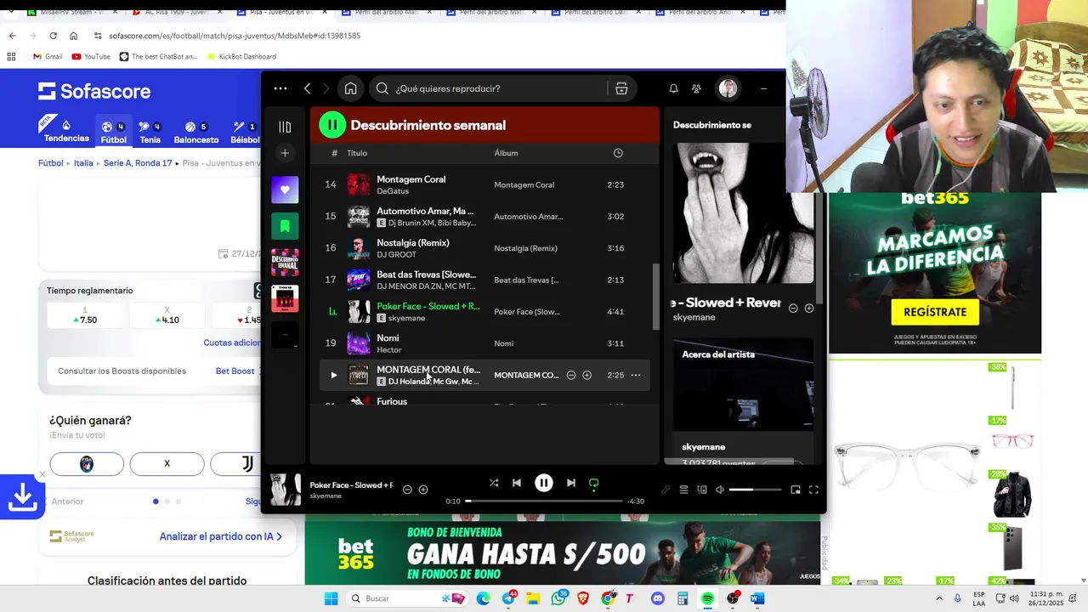Open the Fútbol tab on Sofascore

[113, 132]
